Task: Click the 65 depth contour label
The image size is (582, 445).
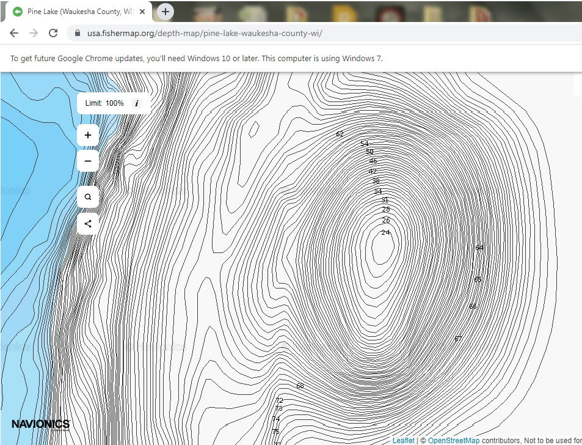Action: tap(478, 279)
